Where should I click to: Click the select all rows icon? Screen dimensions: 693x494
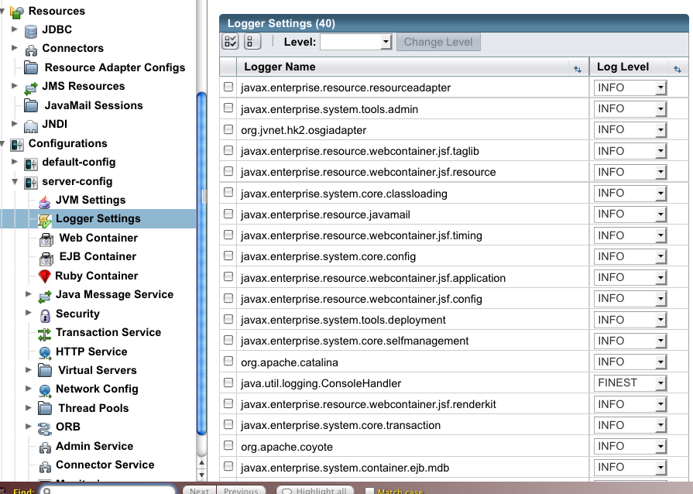[x=231, y=42]
